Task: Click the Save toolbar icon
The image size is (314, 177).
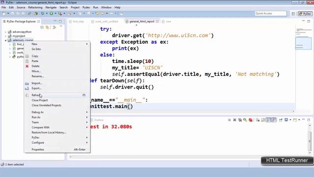Action: tap(12, 13)
